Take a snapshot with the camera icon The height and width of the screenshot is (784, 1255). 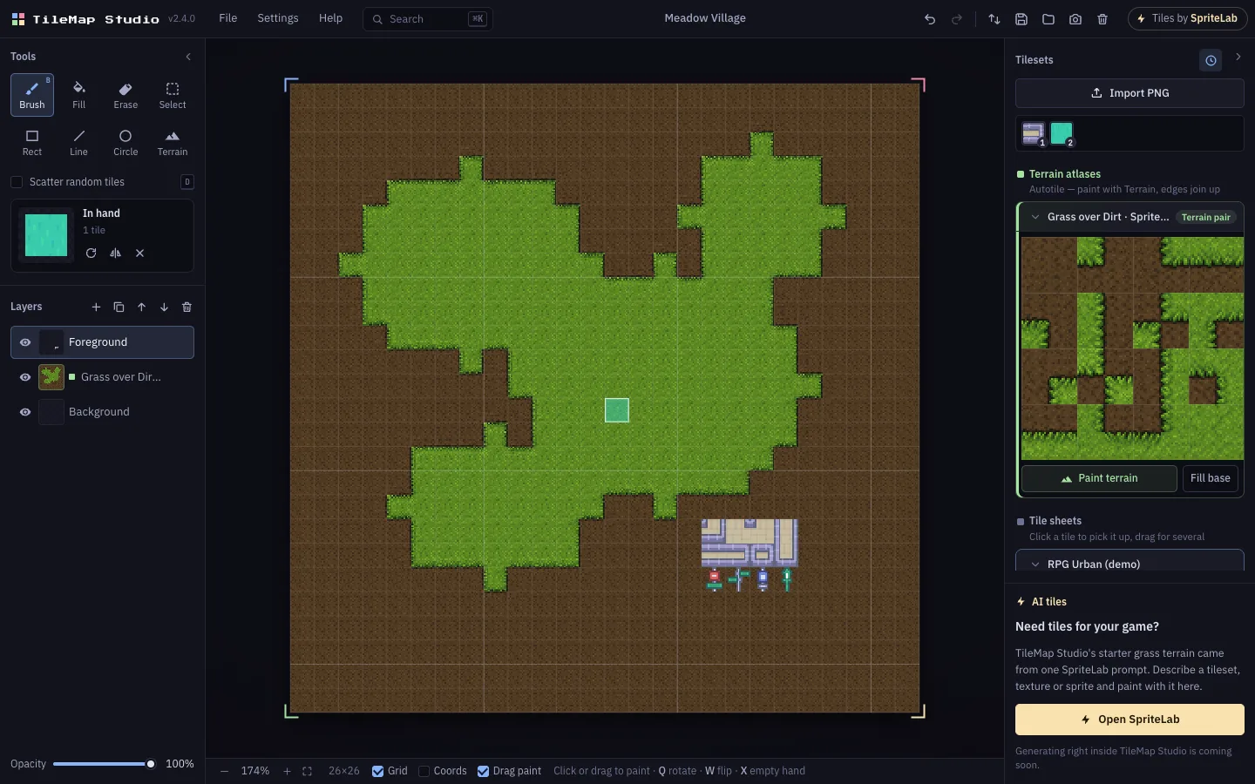[1075, 19]
